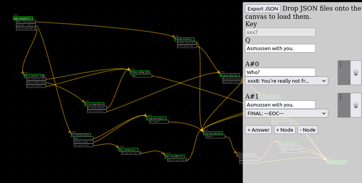Click the Export JSON button
This screenshot has height=183, width=362.
263,9
